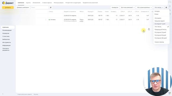
Task: Open the user profile avatar icon
Action: tap(170, 2)
